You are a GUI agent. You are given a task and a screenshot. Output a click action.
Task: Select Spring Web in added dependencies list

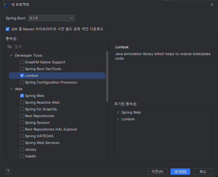[x=131, y=112]
